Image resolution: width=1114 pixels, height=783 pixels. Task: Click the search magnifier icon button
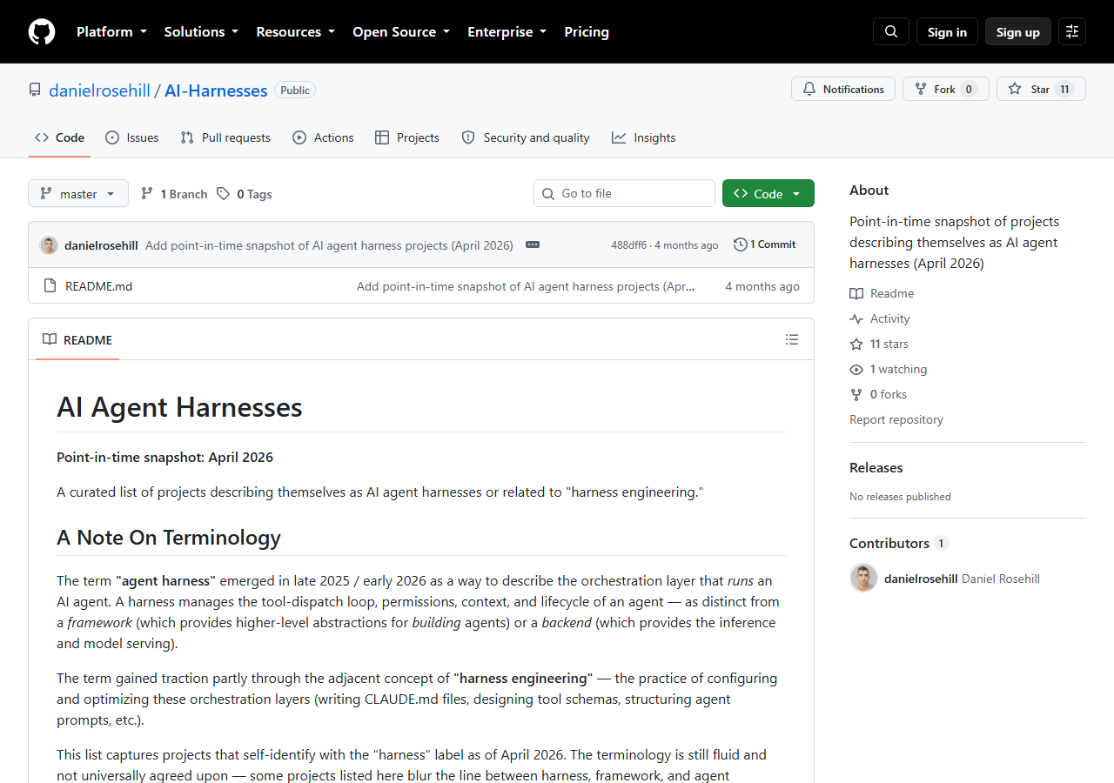[x=891, y=31]
